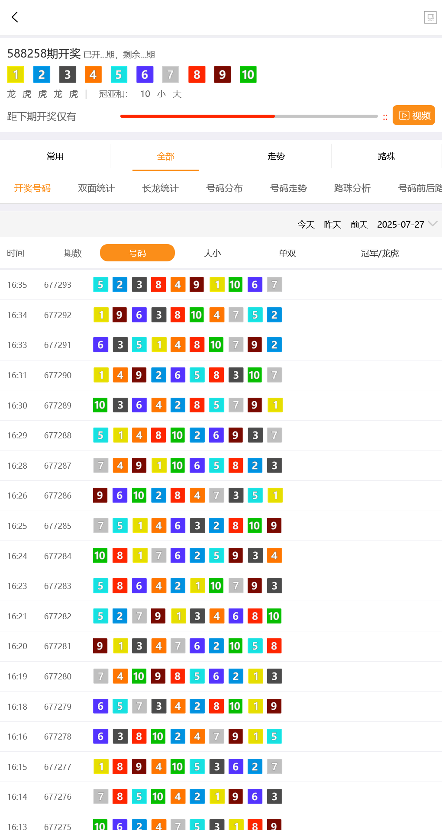Open the broken image icon top right
This screenshot has height=830, width=442.
coord(430,17)
